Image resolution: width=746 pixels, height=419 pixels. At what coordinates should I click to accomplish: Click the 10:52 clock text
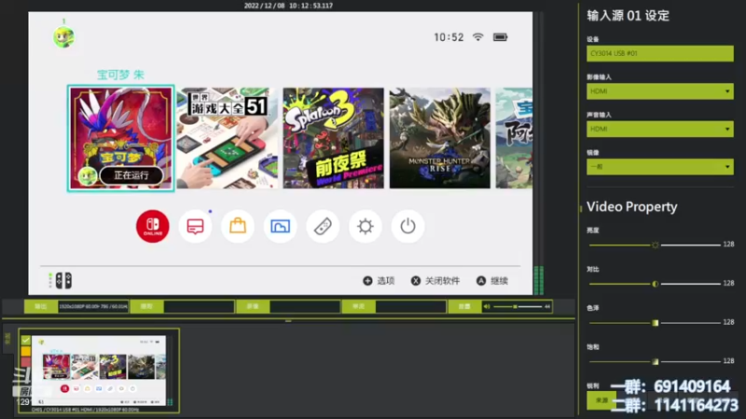[449, 37]
